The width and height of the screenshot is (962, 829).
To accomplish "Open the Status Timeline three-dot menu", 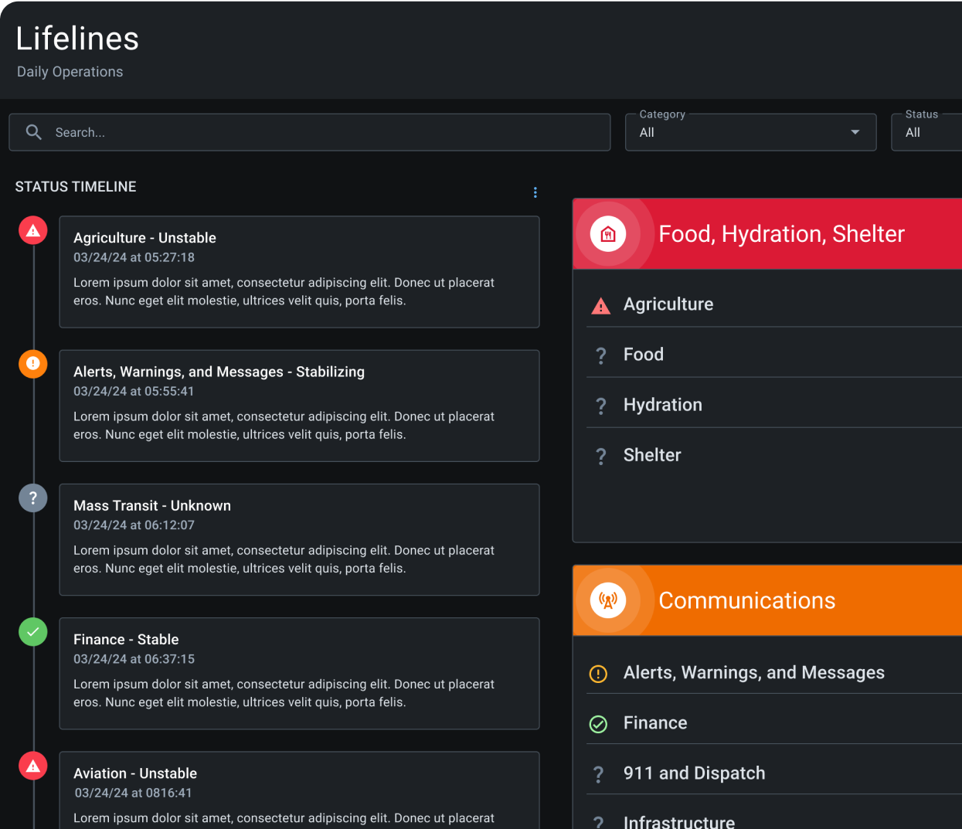I will point(535,192).
